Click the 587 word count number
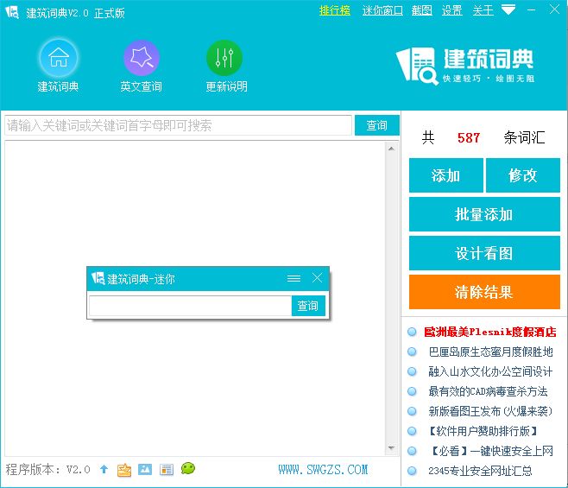Viewport: 568px width, 488px height. coord(469,138)
